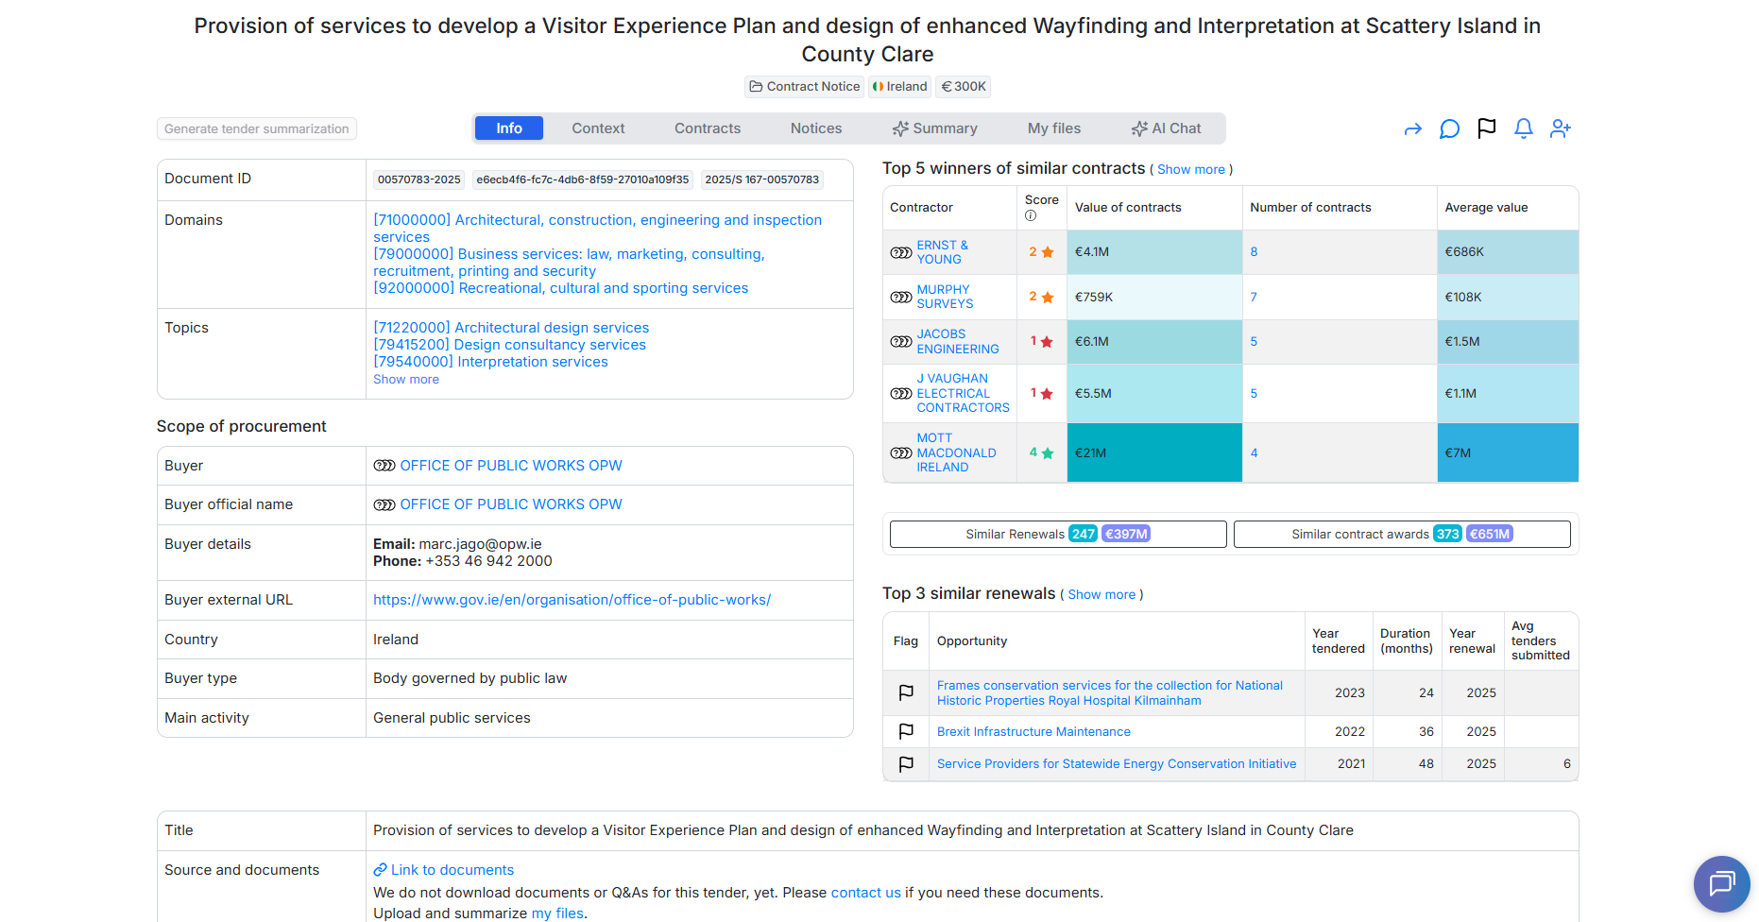Viewport: 1759px width, 922px height.
Task: Click the add user icon
Action: pyautogui.click(x=1561, y=128)
